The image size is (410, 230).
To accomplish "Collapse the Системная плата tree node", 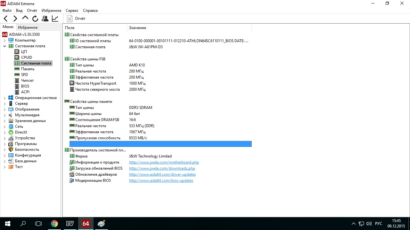I will click(x=5, y=46).
